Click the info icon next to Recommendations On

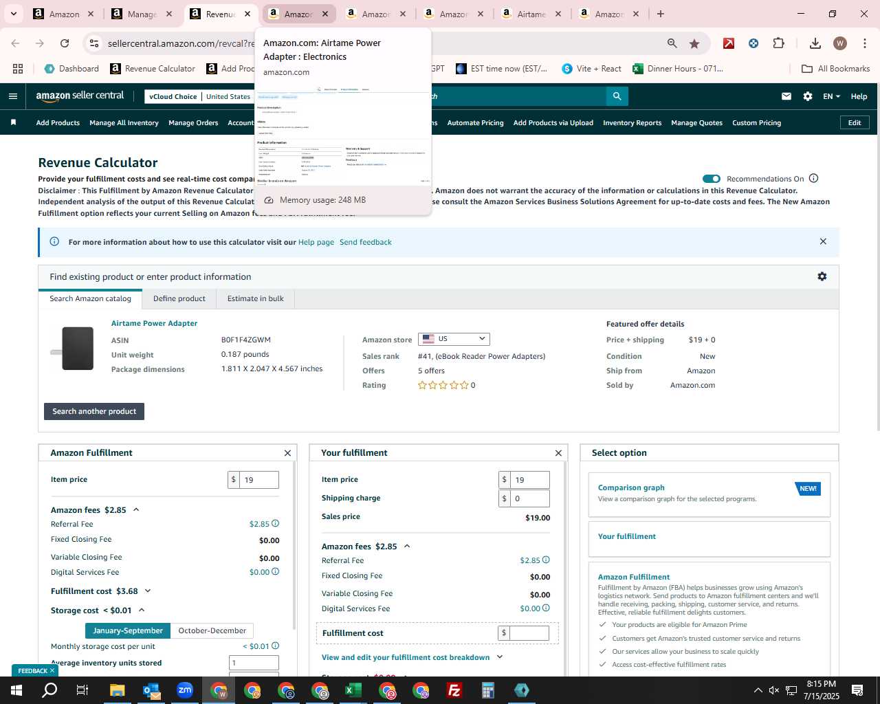pyautogui.click(x=814, y=178)
